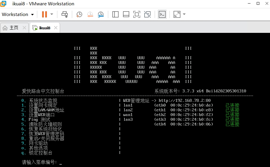
Task: Click the eth4 MAC address 00:0c:29:24:b0:06
Action: tap(191, 124)
